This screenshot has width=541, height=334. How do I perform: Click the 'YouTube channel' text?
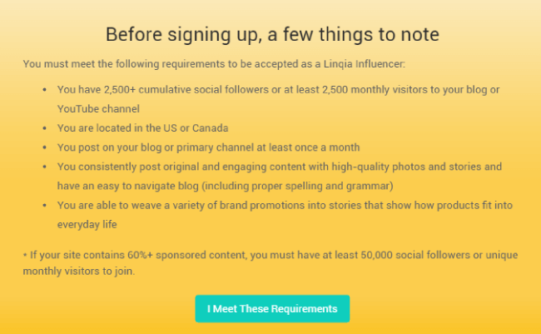click(98, 109)
